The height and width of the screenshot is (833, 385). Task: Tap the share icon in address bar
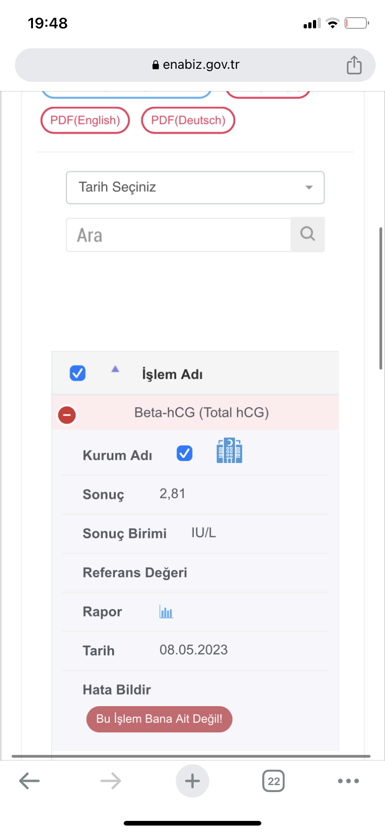click(x=354, y=65)
